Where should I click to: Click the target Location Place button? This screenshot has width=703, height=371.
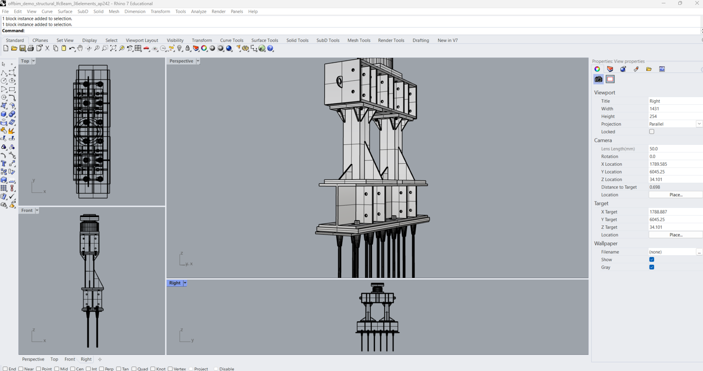point(676,235)
